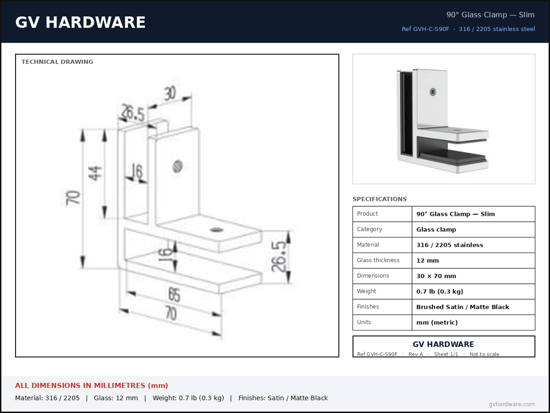Select the 'Category' label cell

(382, 230)
